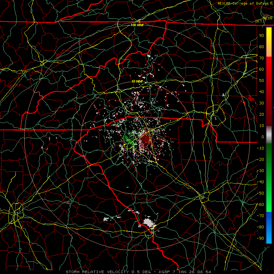
Task: Select the -50 value on velocity scale
Action: click(260, 193)
